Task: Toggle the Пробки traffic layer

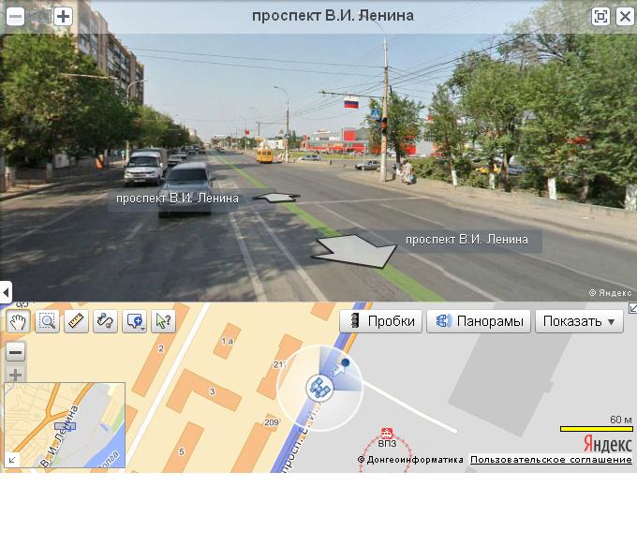Action: coord(381,321)
